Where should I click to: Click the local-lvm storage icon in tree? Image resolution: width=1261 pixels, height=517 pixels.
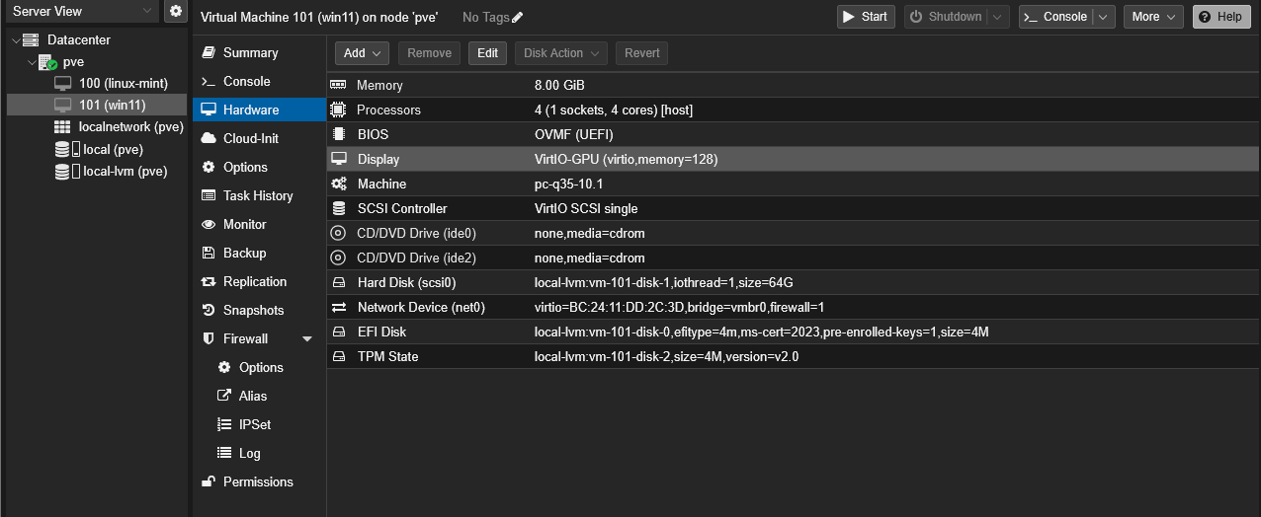[x=63, y=172]
